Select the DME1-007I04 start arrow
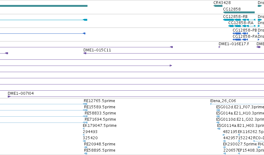 tap(9, 97)
